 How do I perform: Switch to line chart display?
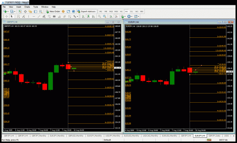93,16
